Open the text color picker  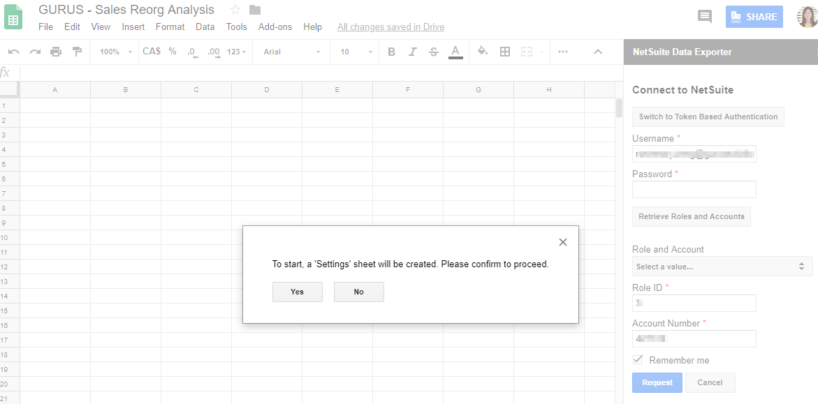tap(455, 51)
